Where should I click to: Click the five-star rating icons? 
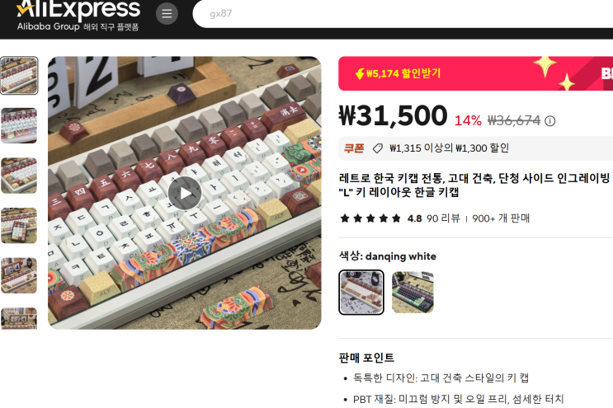tap(370, 218)
